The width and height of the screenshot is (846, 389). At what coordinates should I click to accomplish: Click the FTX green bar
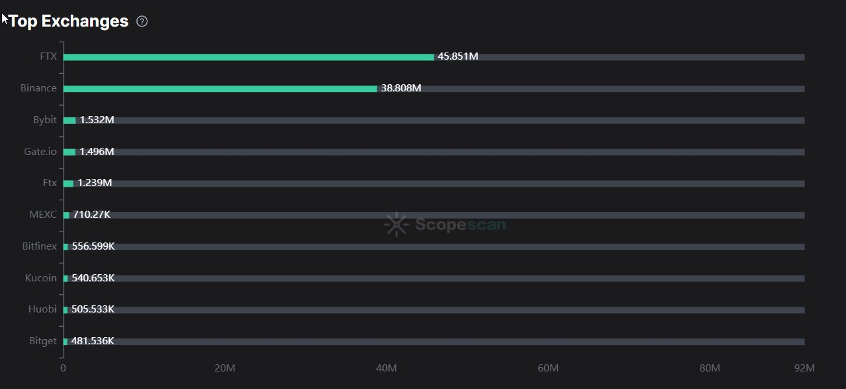tap(248, 57)
